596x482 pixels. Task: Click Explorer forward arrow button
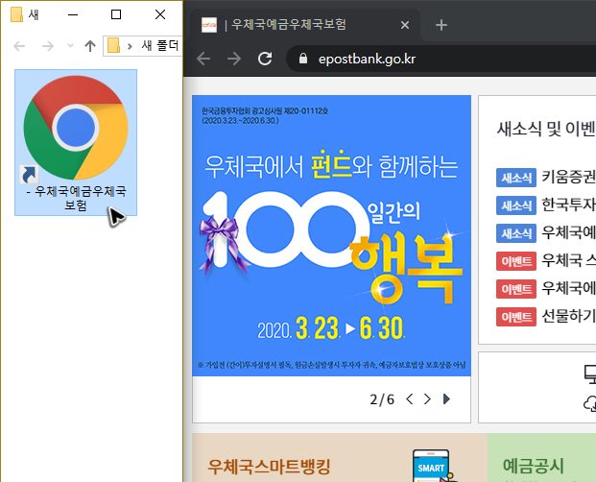coord(48,46)
